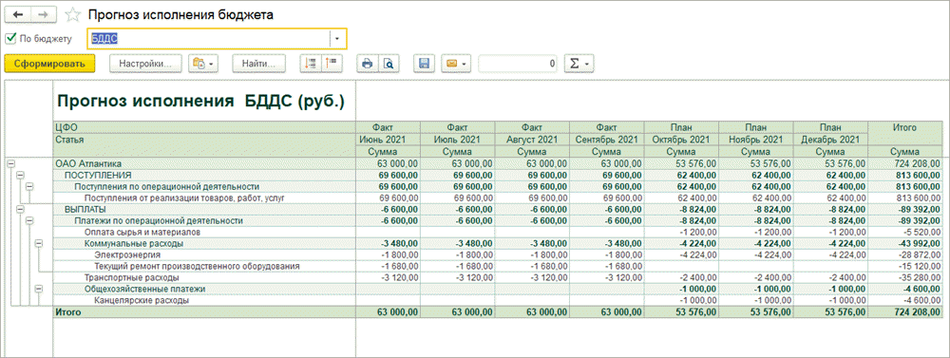Collapse 'Платежи по операционной деятельности' group
The height and width of the screenshot is (358, 950).
point(30,220)
